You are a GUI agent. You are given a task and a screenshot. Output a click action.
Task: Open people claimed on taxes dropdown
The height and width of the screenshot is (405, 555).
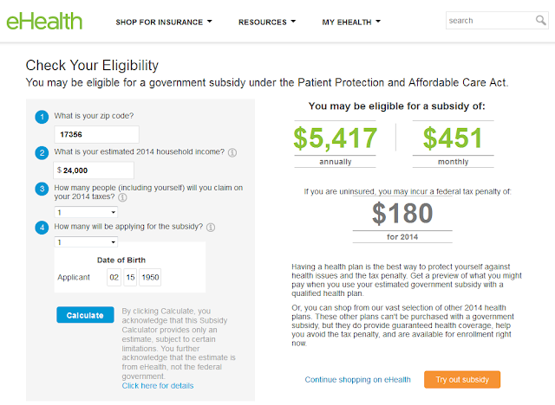point(86,212)
